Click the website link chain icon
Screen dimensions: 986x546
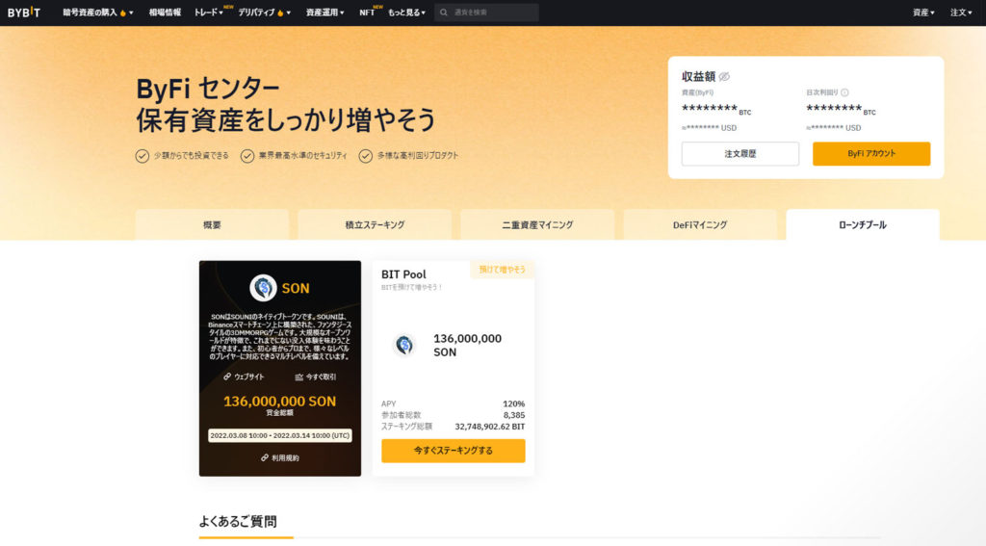(x=227, y=377)
